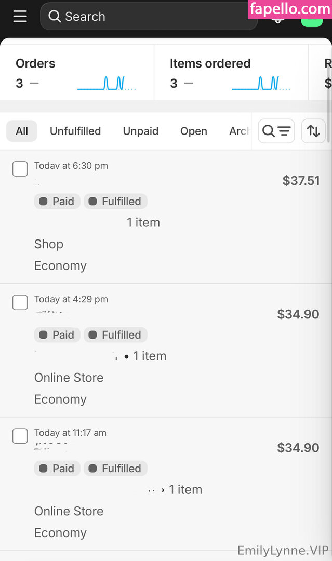Click the partially visible Archived tab
The width and height of the screenshot is (332, 561).
pyautogui.click(x=239, y=131)
